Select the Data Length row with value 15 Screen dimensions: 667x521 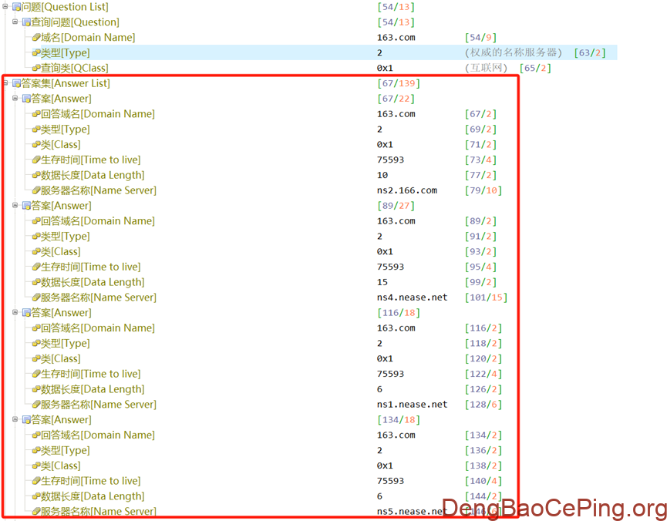92,282
